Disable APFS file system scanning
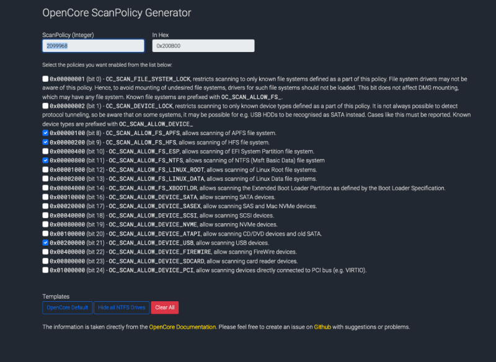Screen dimensions: 496x362 (45, 132)
